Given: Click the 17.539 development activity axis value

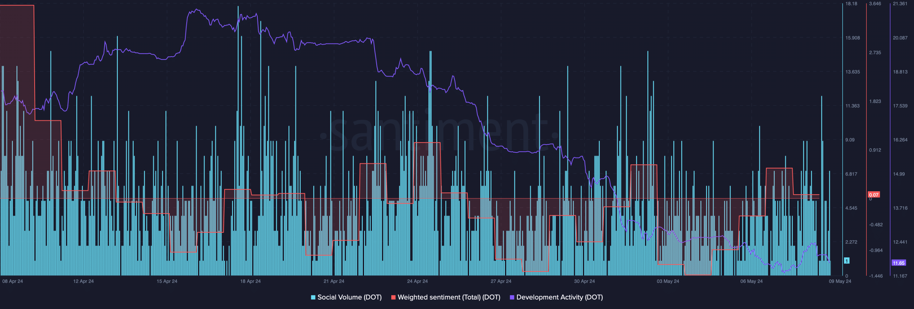Looking at the screenshot, I should click(x=900, y=106).
